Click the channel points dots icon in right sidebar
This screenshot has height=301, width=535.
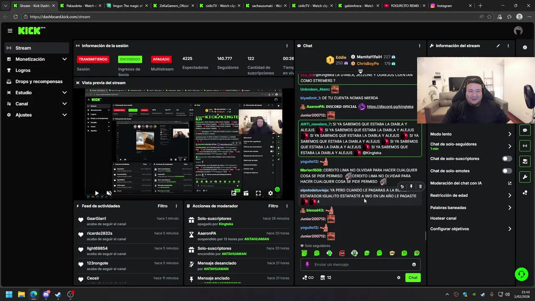[x=525, y=192]
